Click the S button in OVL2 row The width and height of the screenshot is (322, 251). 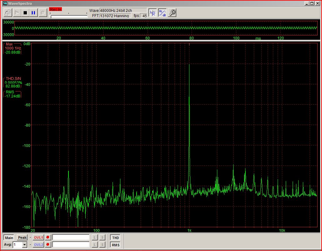click(x=102, y=245)
